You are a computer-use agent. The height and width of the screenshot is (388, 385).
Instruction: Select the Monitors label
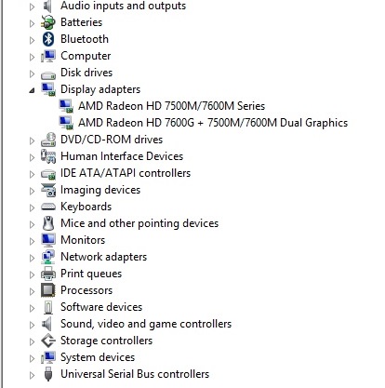[83, 240]
